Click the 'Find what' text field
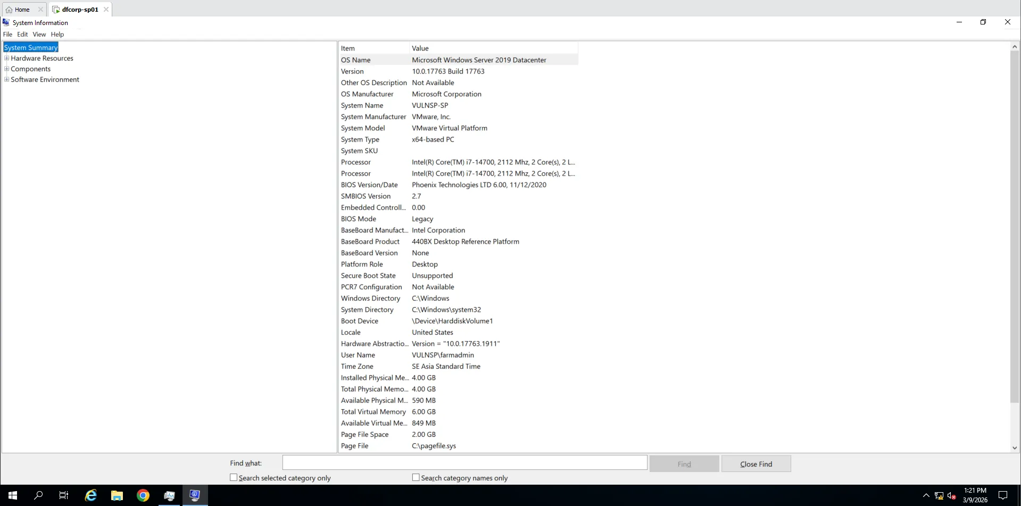 coord(464,463)
